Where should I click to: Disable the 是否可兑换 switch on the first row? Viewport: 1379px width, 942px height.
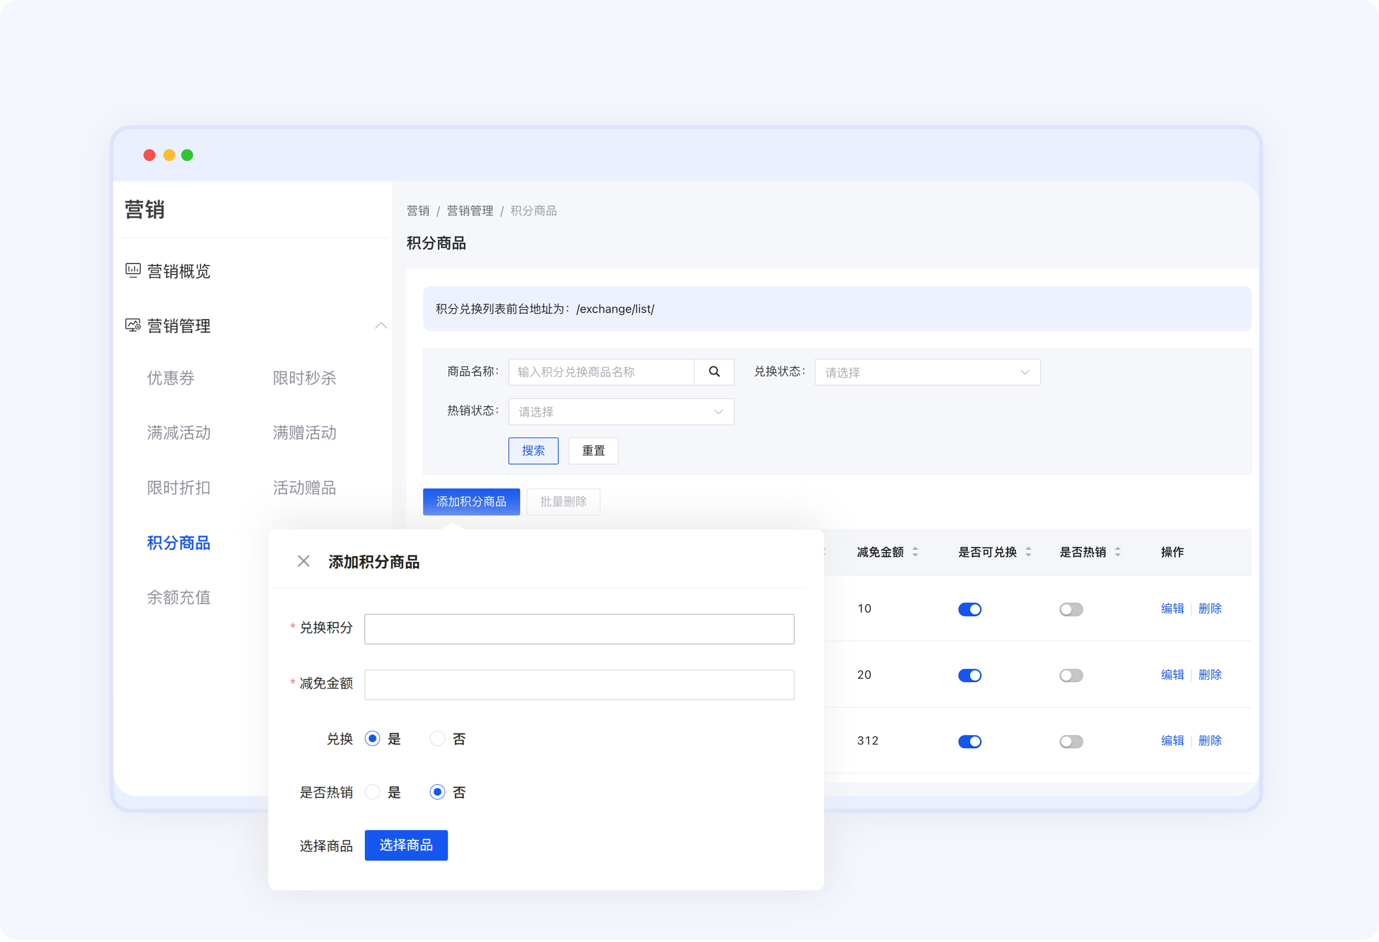coord(970,609)
